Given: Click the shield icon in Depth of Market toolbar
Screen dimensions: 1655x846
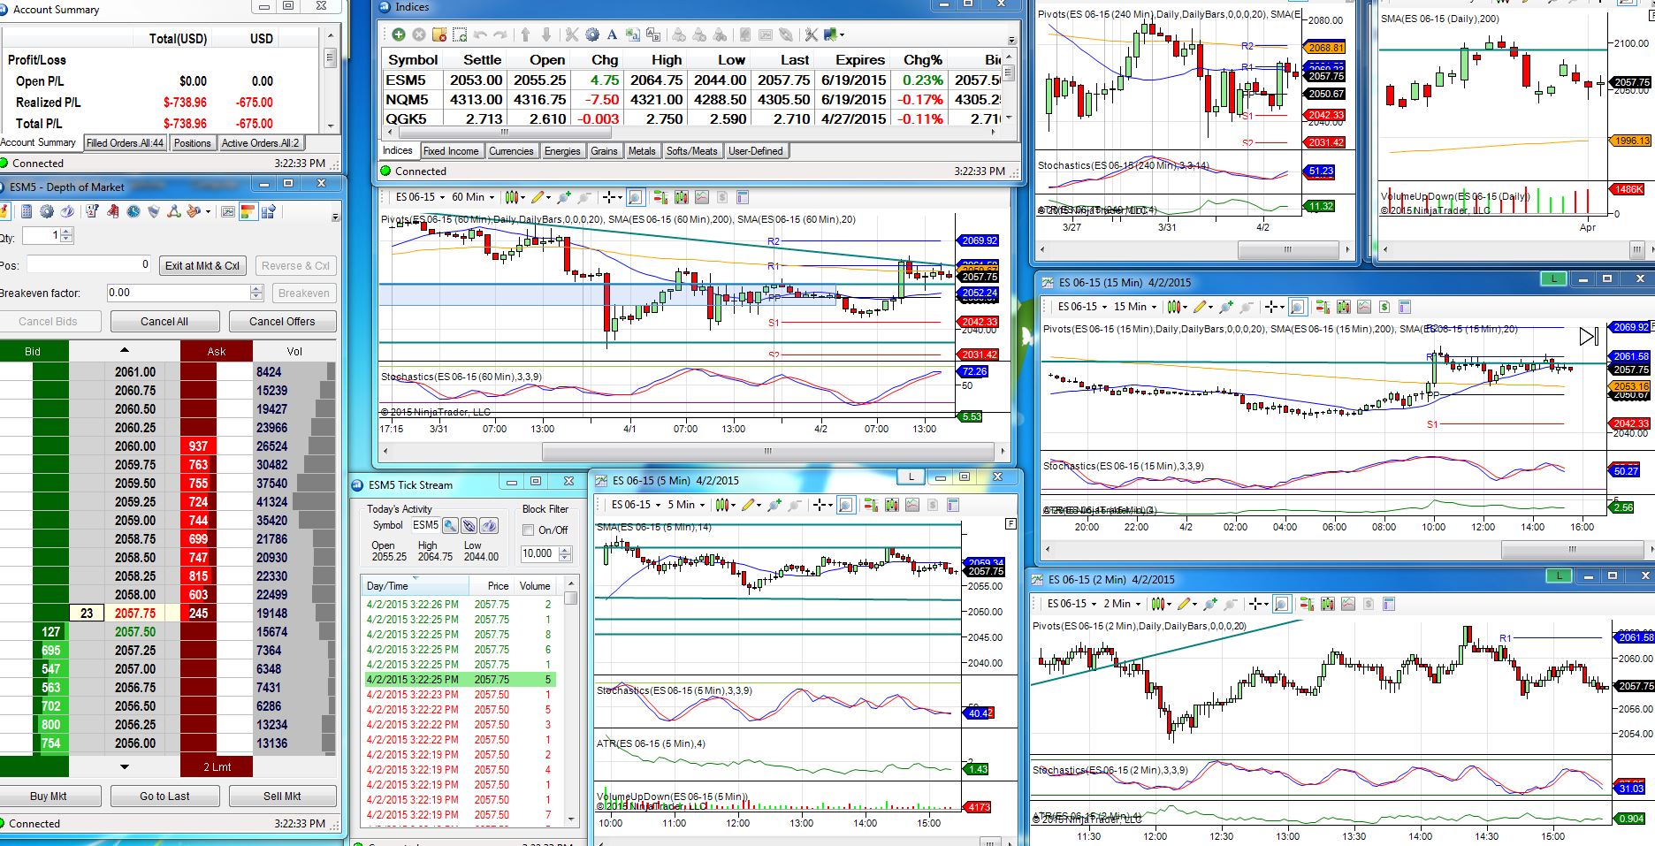Looking at the screenshot, I should (x=154, y=211).
